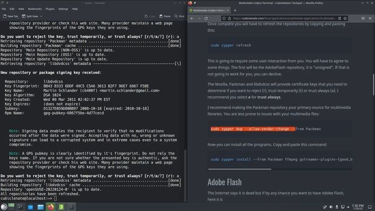Open Firefox hamburger application menu
The width and height of the screenshot is (375, 211).
(x=370, y=18)
